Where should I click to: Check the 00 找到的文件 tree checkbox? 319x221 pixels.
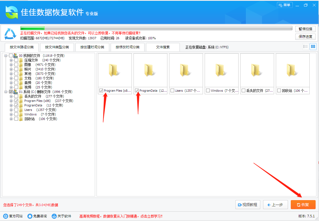(x=11, y=56)
